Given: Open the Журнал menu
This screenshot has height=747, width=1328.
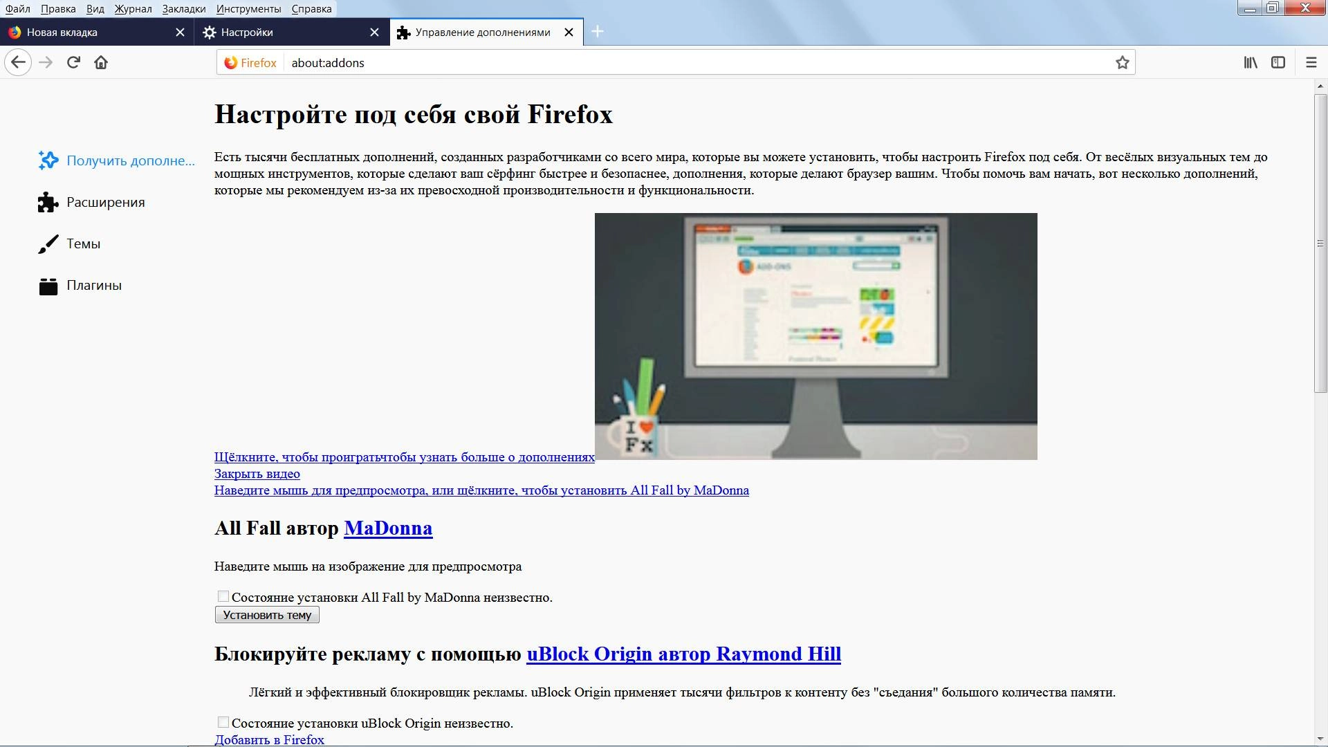Looking at the screenshot, I should pyautogui.click(x=133, y=9).
